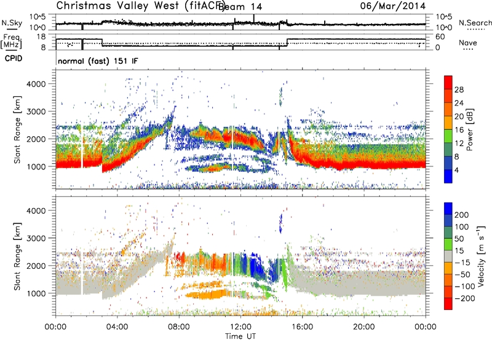Click power panel's 'Slant Range [km]' label
The width and height of the screenshot is (492, 340).
point(17,129)
